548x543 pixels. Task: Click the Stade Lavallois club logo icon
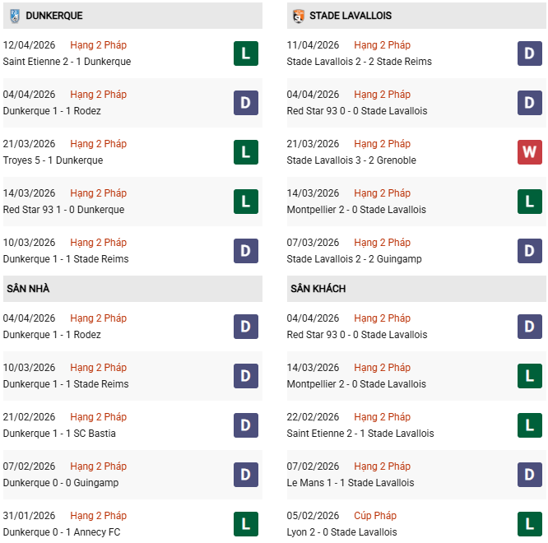298,16
